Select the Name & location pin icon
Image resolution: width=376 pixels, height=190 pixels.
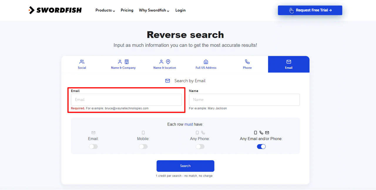coord(168,62)
